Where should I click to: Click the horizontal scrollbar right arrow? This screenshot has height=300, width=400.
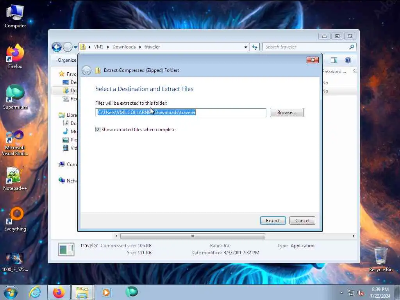354,236
